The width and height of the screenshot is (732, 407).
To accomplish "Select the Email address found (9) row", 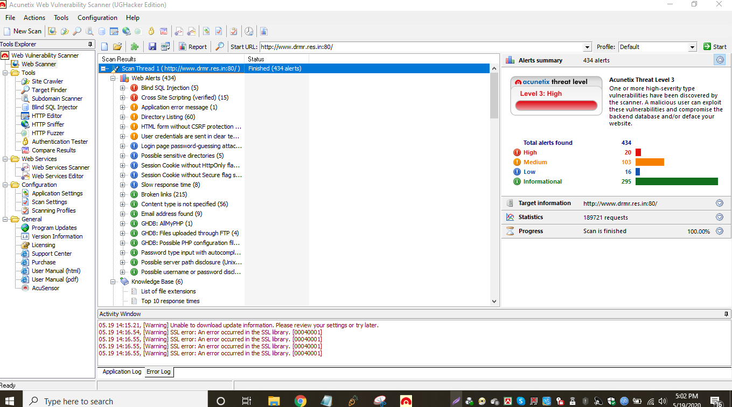I will tap(171, 214).
